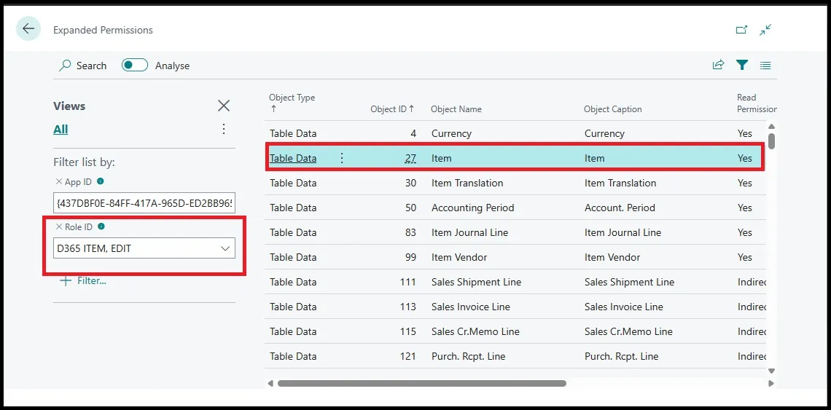The width and height of the screenshot is (831, 410).
Task: Click the App ID filter field
Action: coord(144,203)
